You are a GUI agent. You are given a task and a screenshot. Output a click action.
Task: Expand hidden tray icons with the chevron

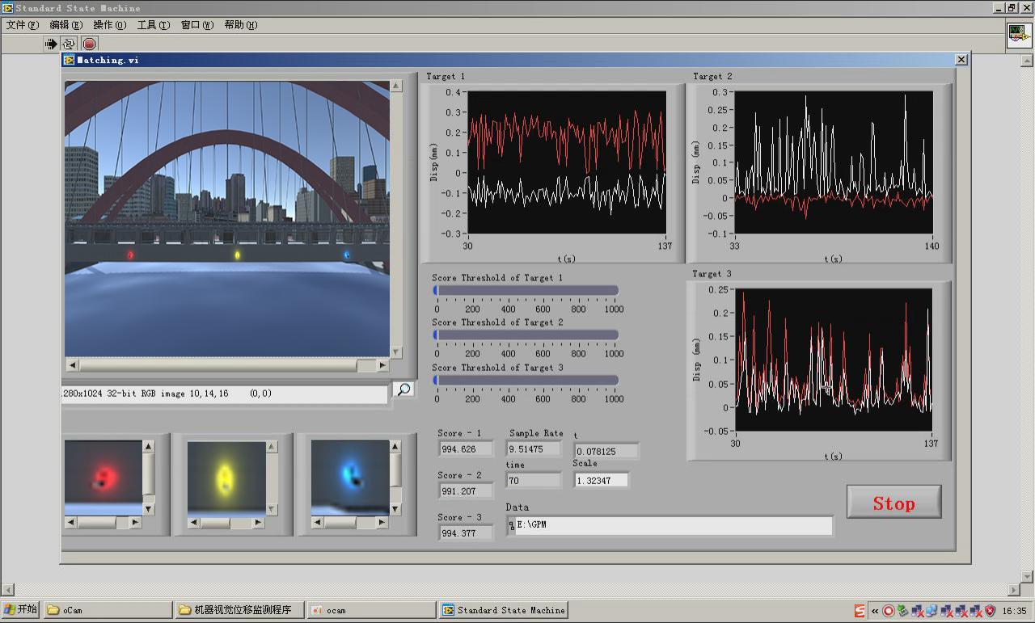point(874,610)
